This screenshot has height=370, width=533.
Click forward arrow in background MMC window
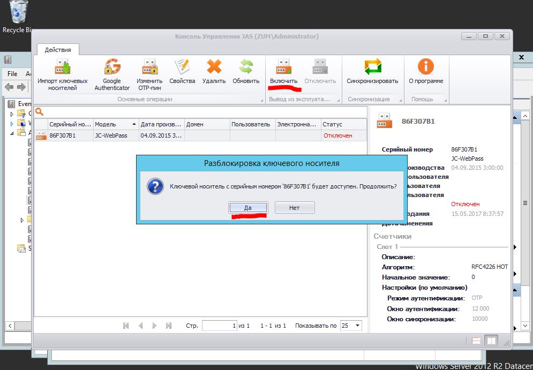point(21,87)
